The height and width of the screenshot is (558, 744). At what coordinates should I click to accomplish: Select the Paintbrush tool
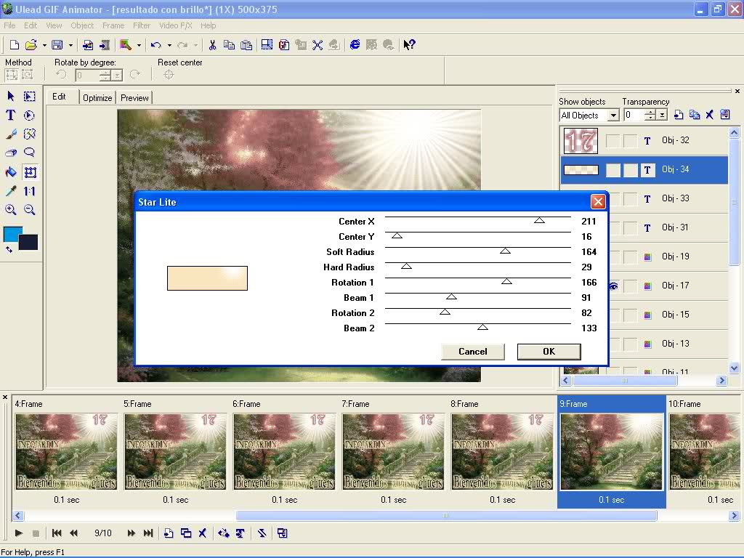click(x=10, y=134)
